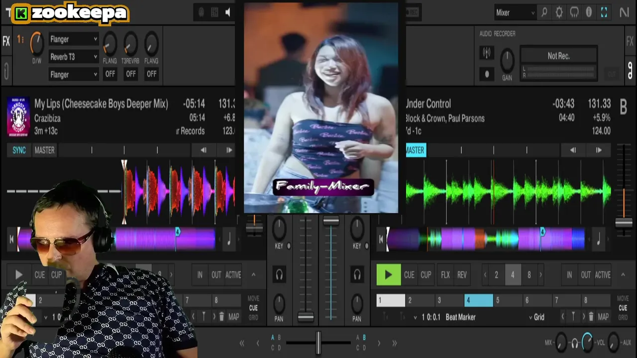Trigger hotcue 4 on Deck B
The width and height of the screenshot is (637, 358).
pos(479,300)
